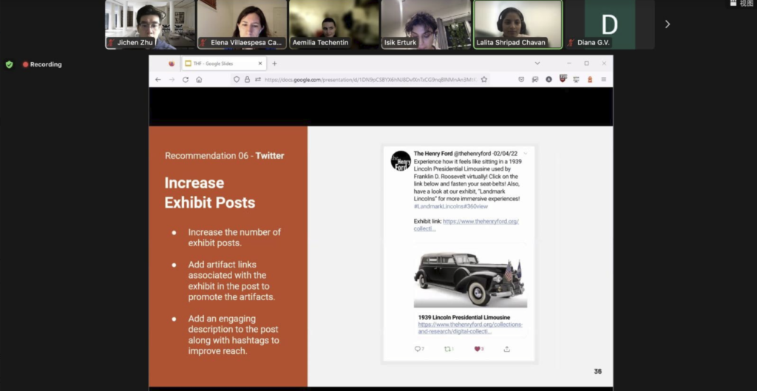Save page to Pocket
This screenshot has width=757, height=391.
coord(521,80)
